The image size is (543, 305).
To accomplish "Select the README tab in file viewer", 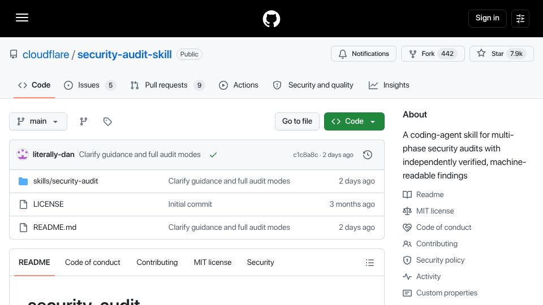I will point(35,263).
